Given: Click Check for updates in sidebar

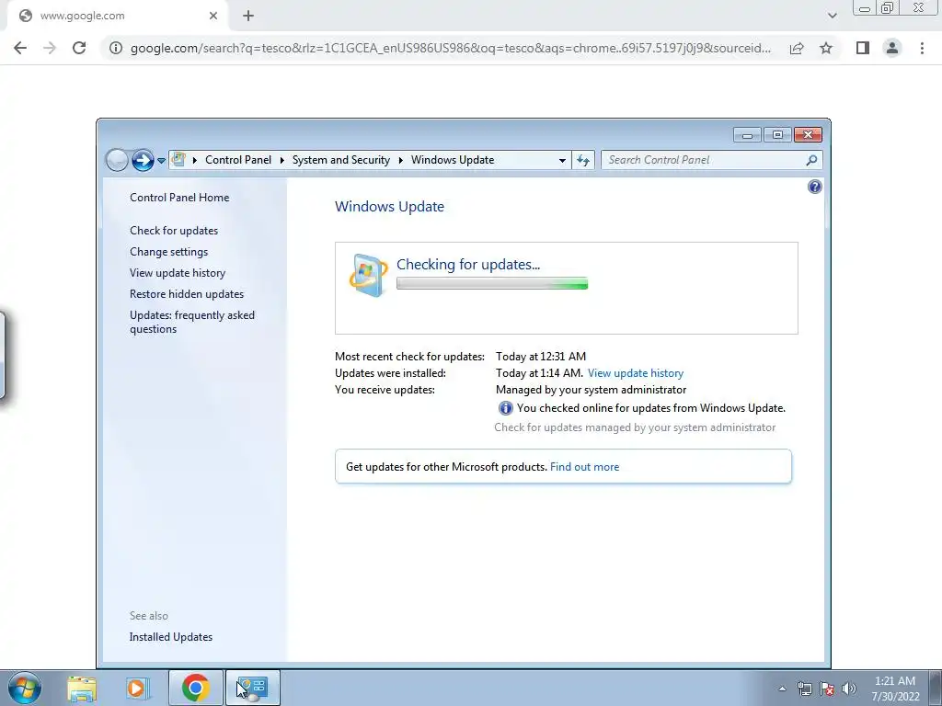Looking at the screenshot, I should click(174, 231).
